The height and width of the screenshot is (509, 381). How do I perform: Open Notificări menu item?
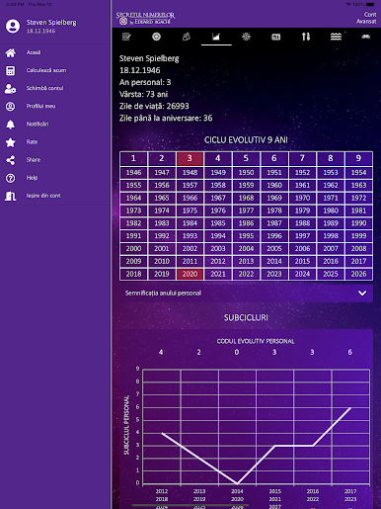click(38, 124)
